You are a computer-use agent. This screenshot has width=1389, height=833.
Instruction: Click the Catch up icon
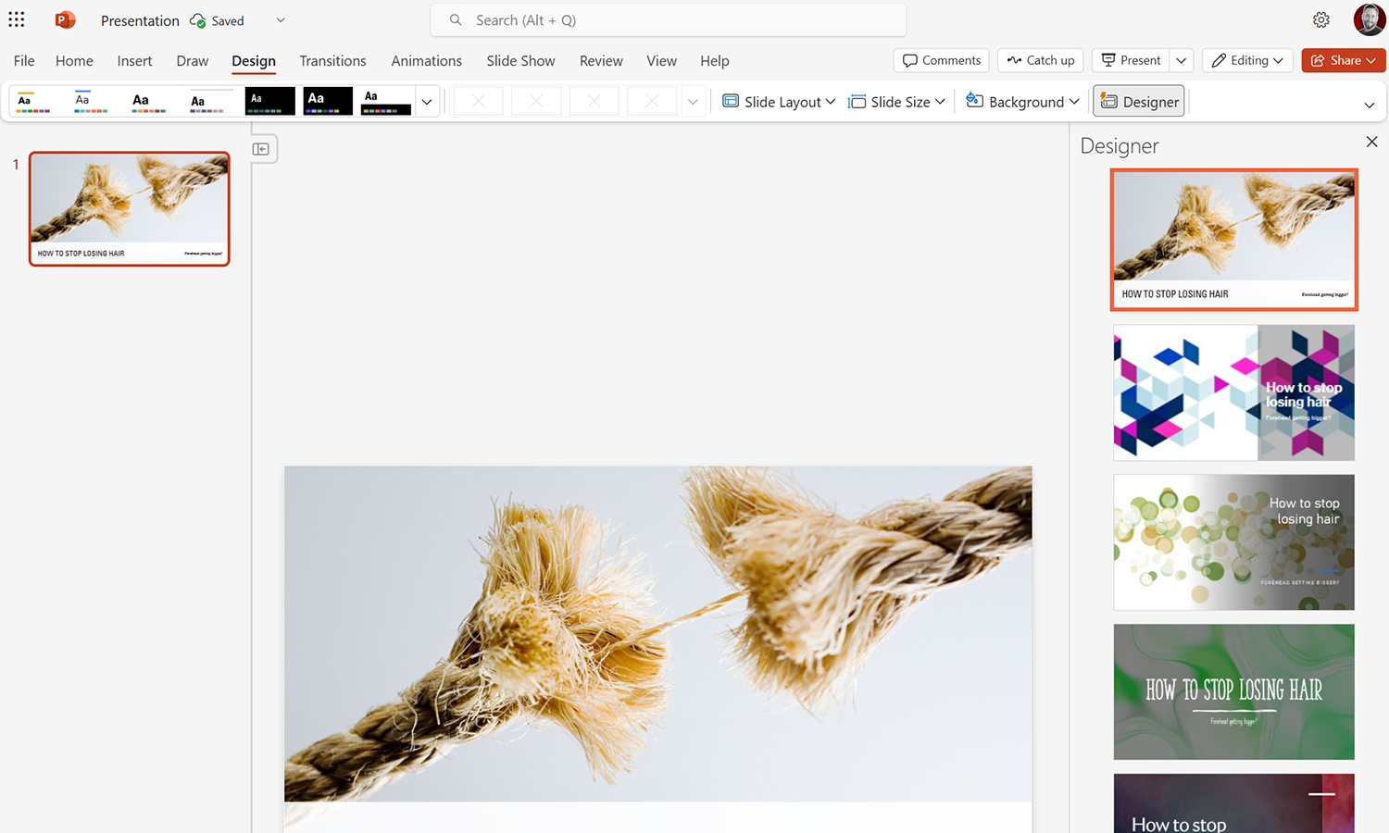(x=1015, y=60)
